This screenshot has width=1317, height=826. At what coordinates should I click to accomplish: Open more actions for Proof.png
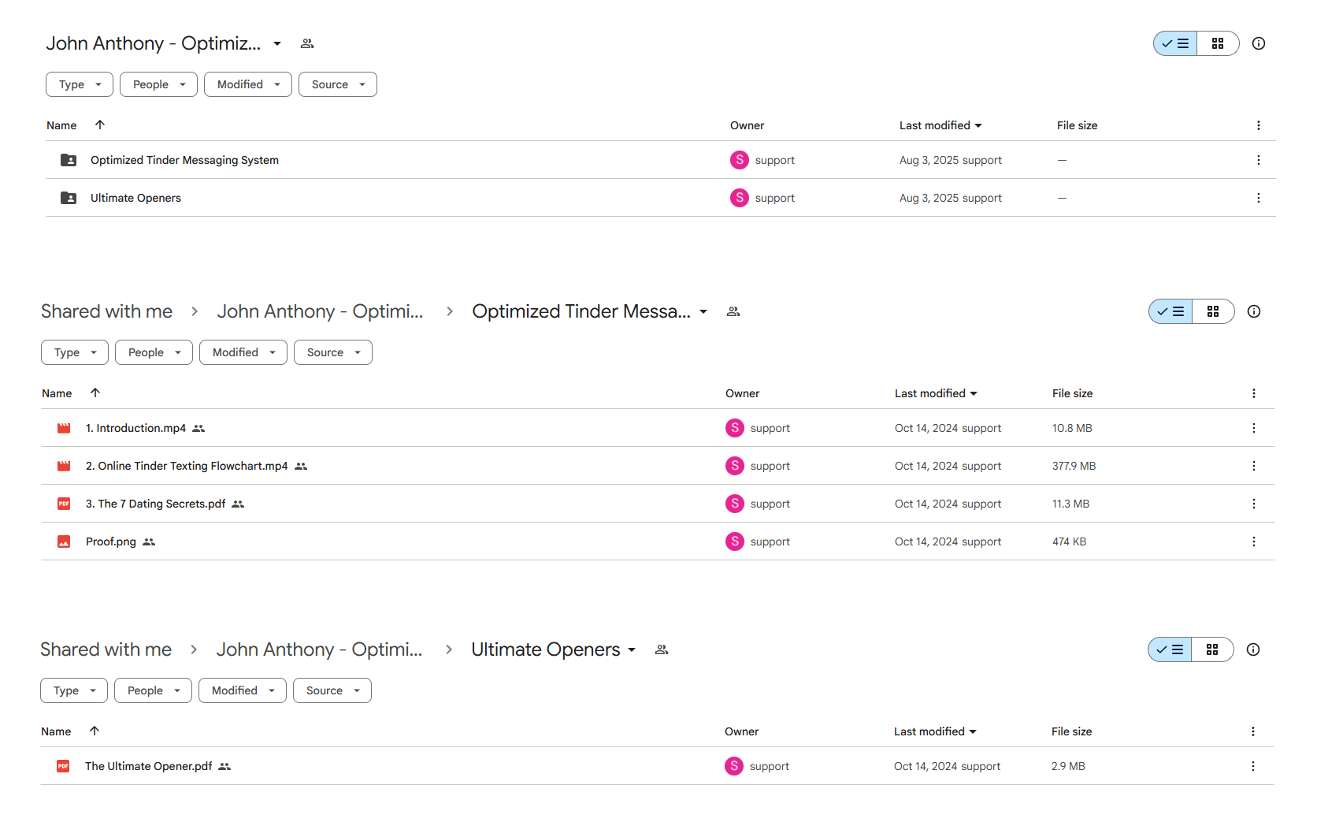1254,541
